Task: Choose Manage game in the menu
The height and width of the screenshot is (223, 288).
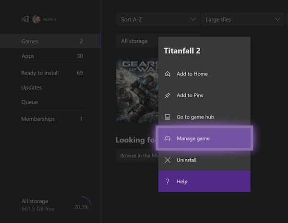Action: (204, 138)
